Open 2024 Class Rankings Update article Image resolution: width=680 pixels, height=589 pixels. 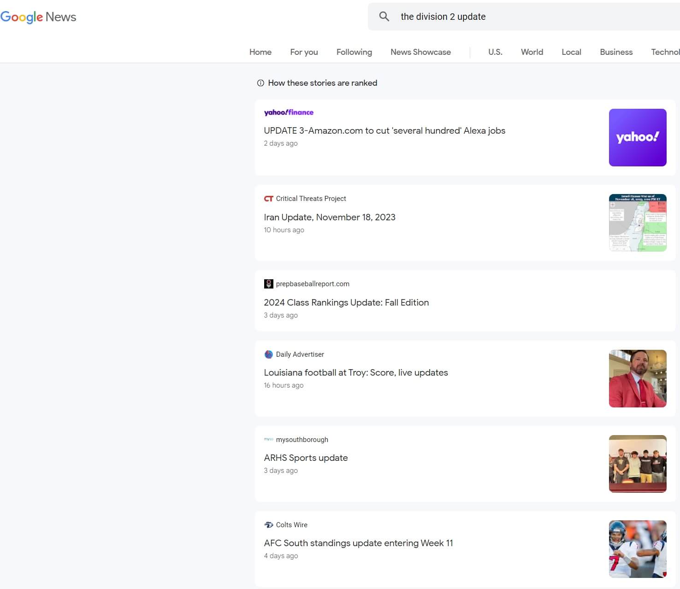pos(346,303)
